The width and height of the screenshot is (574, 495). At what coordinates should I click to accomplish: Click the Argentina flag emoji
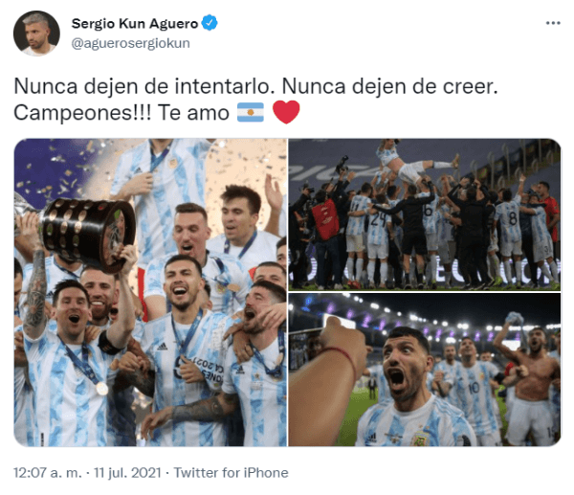pos(251,112)
